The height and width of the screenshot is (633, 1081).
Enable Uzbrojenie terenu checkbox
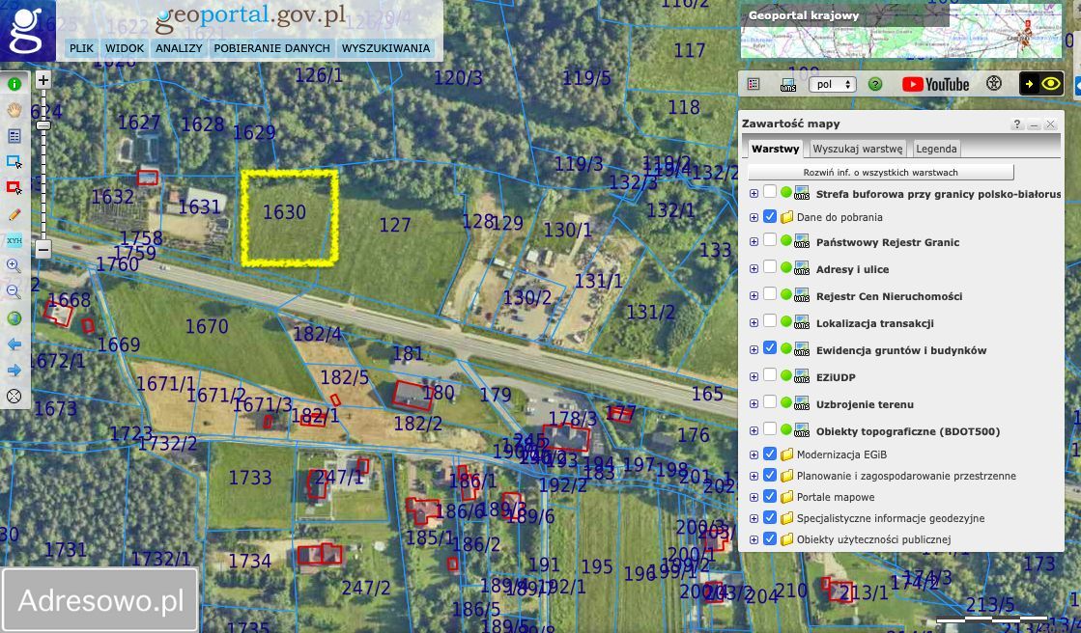click(x=770, y=402)
